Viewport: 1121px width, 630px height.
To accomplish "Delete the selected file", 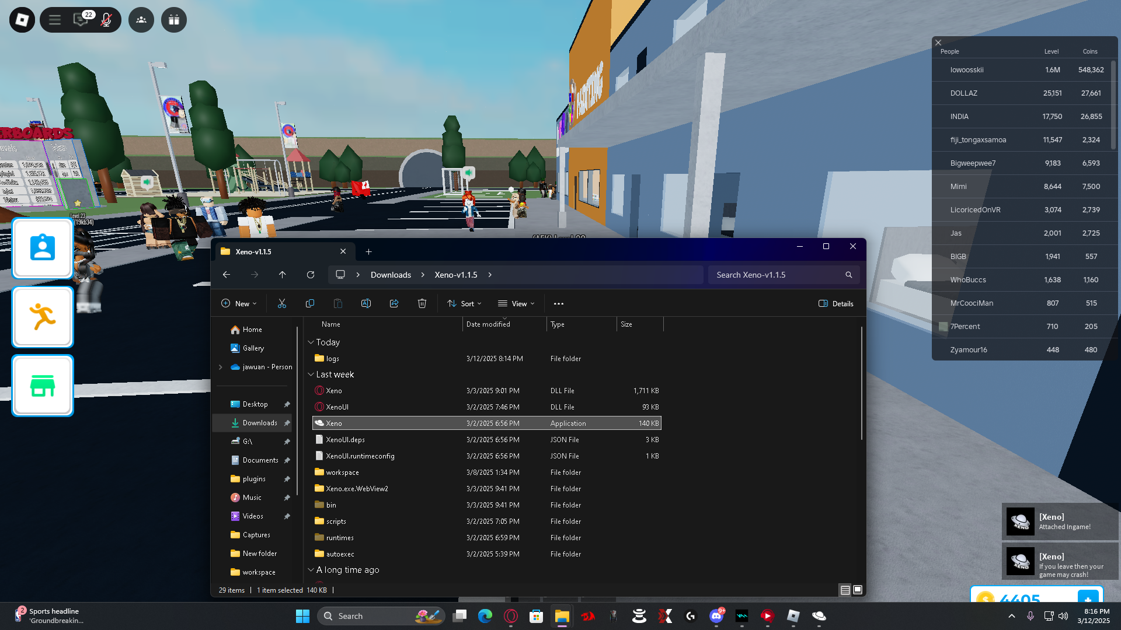I will click(422, 303).
